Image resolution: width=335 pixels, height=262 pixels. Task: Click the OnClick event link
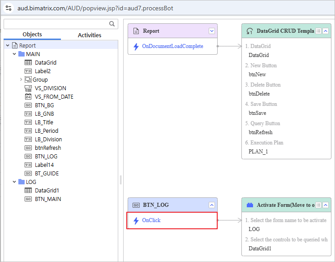[151, 220]
